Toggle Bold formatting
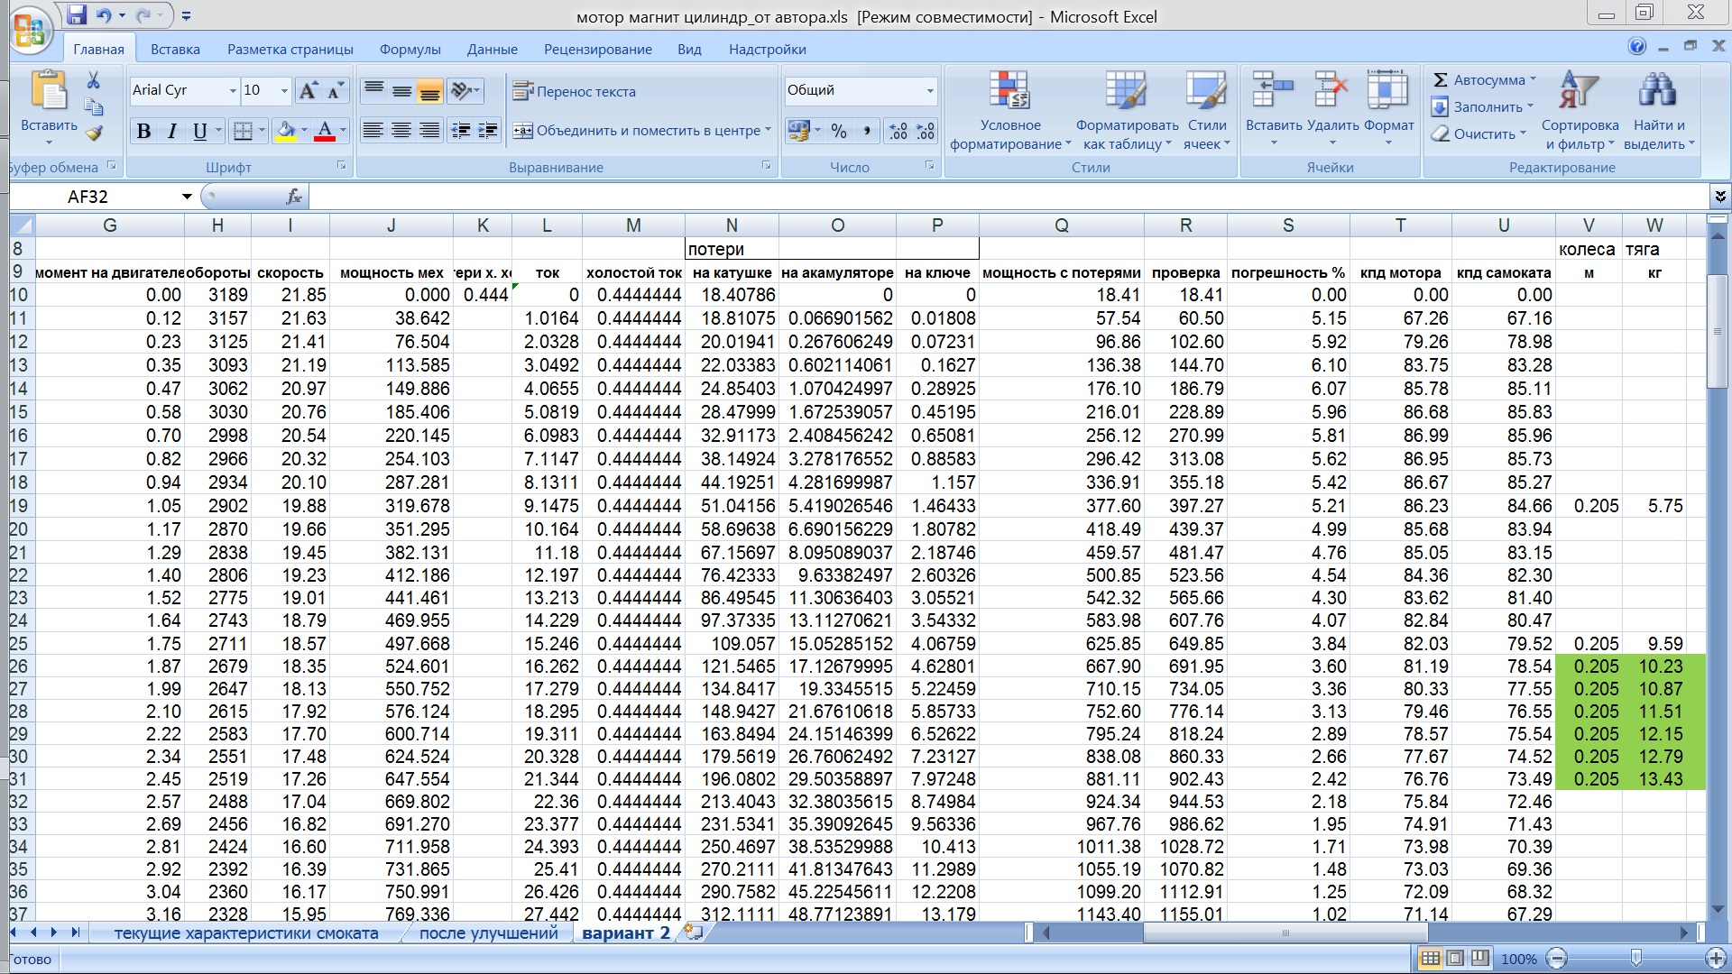The width and height of the screenshot is (1732, 974). (143, 132)
